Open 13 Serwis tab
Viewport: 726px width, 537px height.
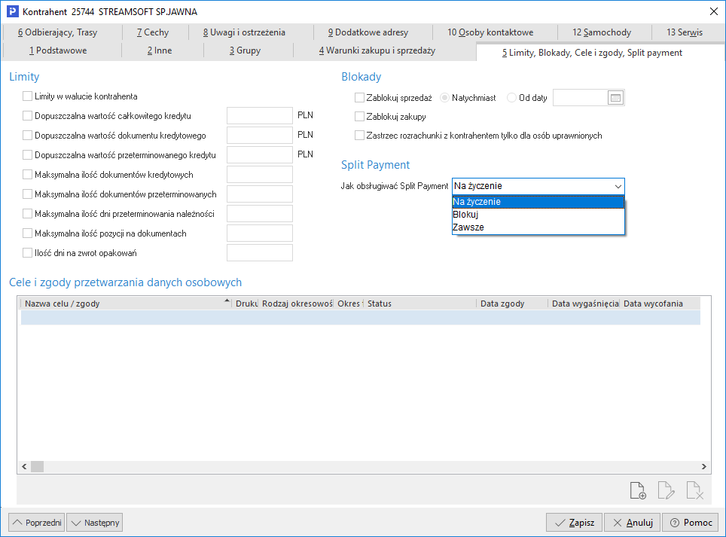point(685,32)
